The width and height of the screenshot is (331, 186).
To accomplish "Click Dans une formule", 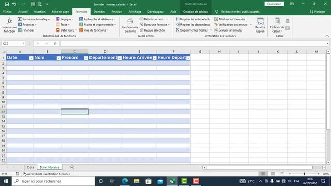I will [x=155, y=25].
